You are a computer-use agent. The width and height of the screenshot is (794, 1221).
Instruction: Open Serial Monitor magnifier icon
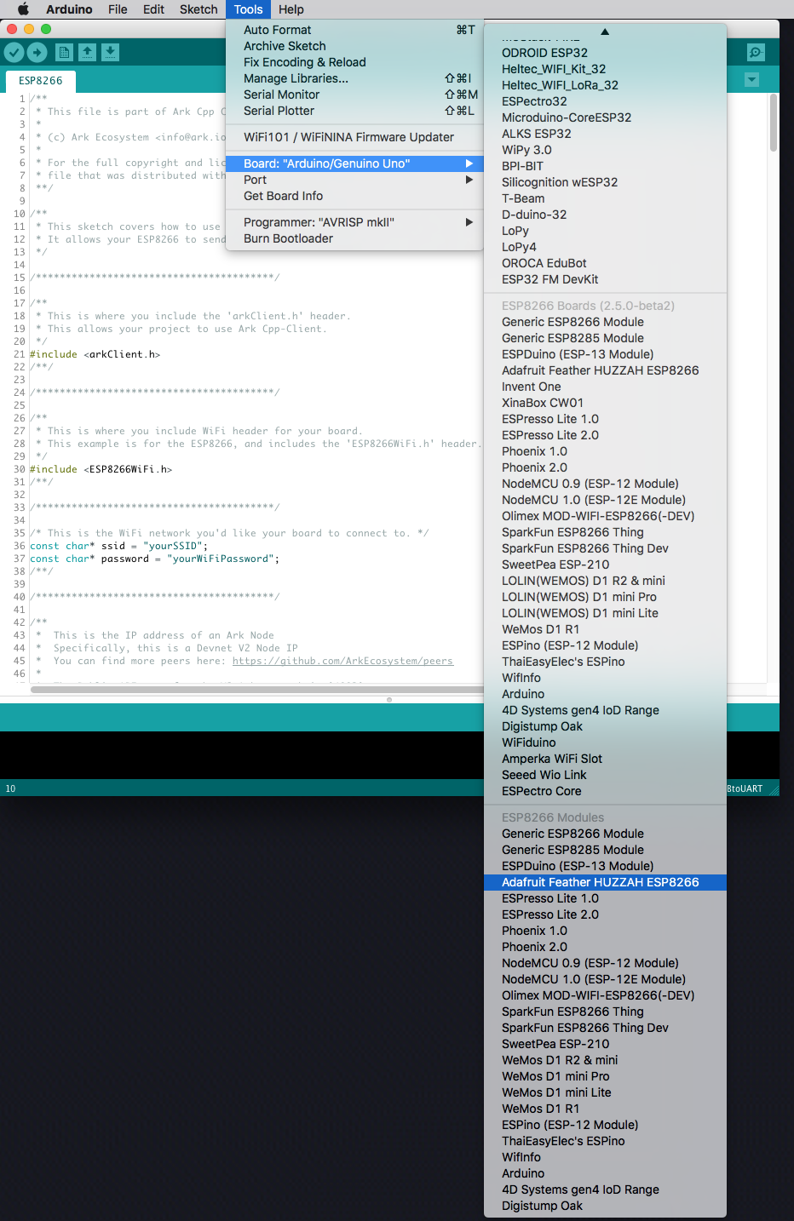click(755, 53)
